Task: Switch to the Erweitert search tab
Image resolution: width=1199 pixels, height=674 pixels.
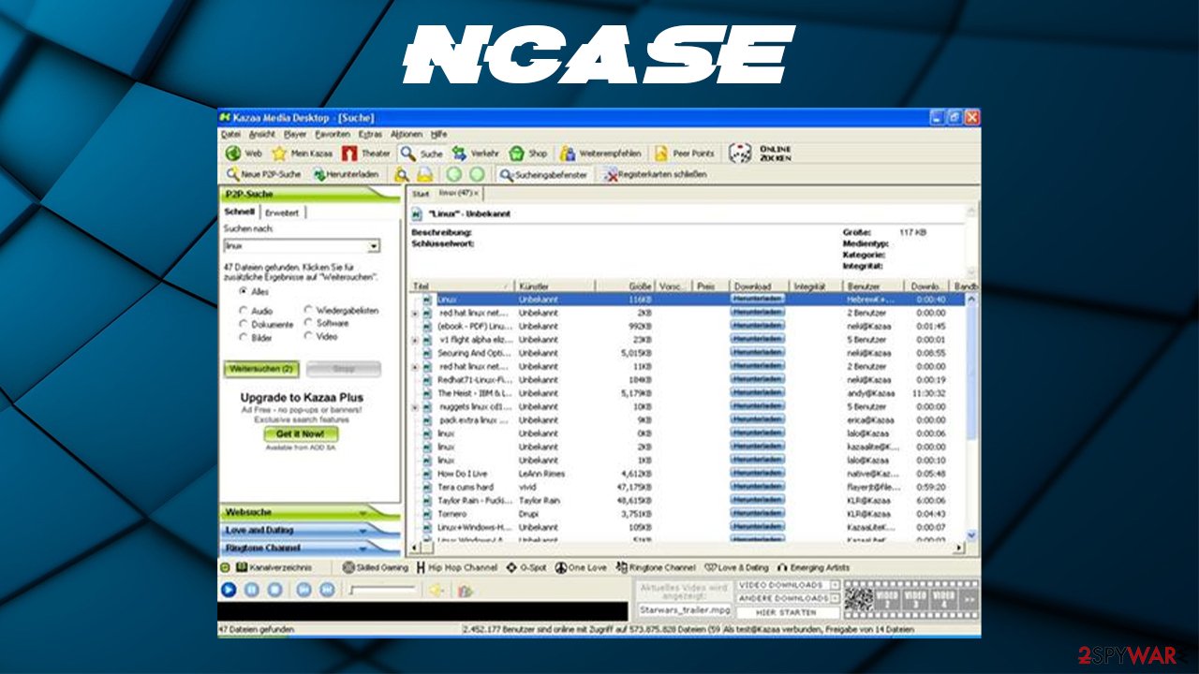Action: point(281,212)
